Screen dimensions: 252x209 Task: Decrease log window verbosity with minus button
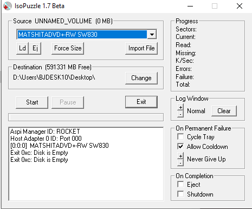click(180, 114)
